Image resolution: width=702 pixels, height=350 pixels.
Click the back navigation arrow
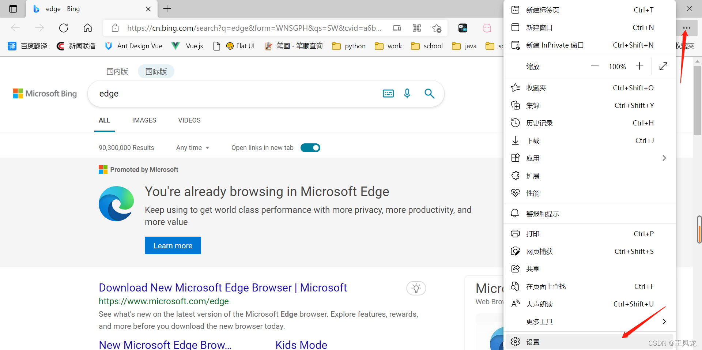(15, 28)
